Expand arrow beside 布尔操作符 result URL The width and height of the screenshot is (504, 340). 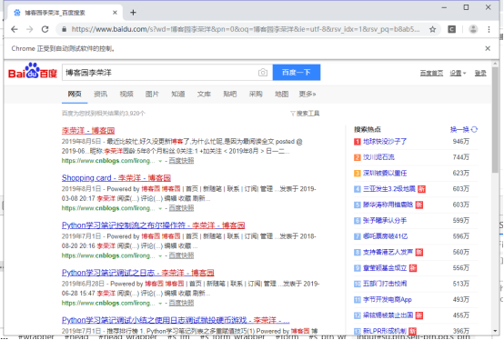click(x=160, y=255)
